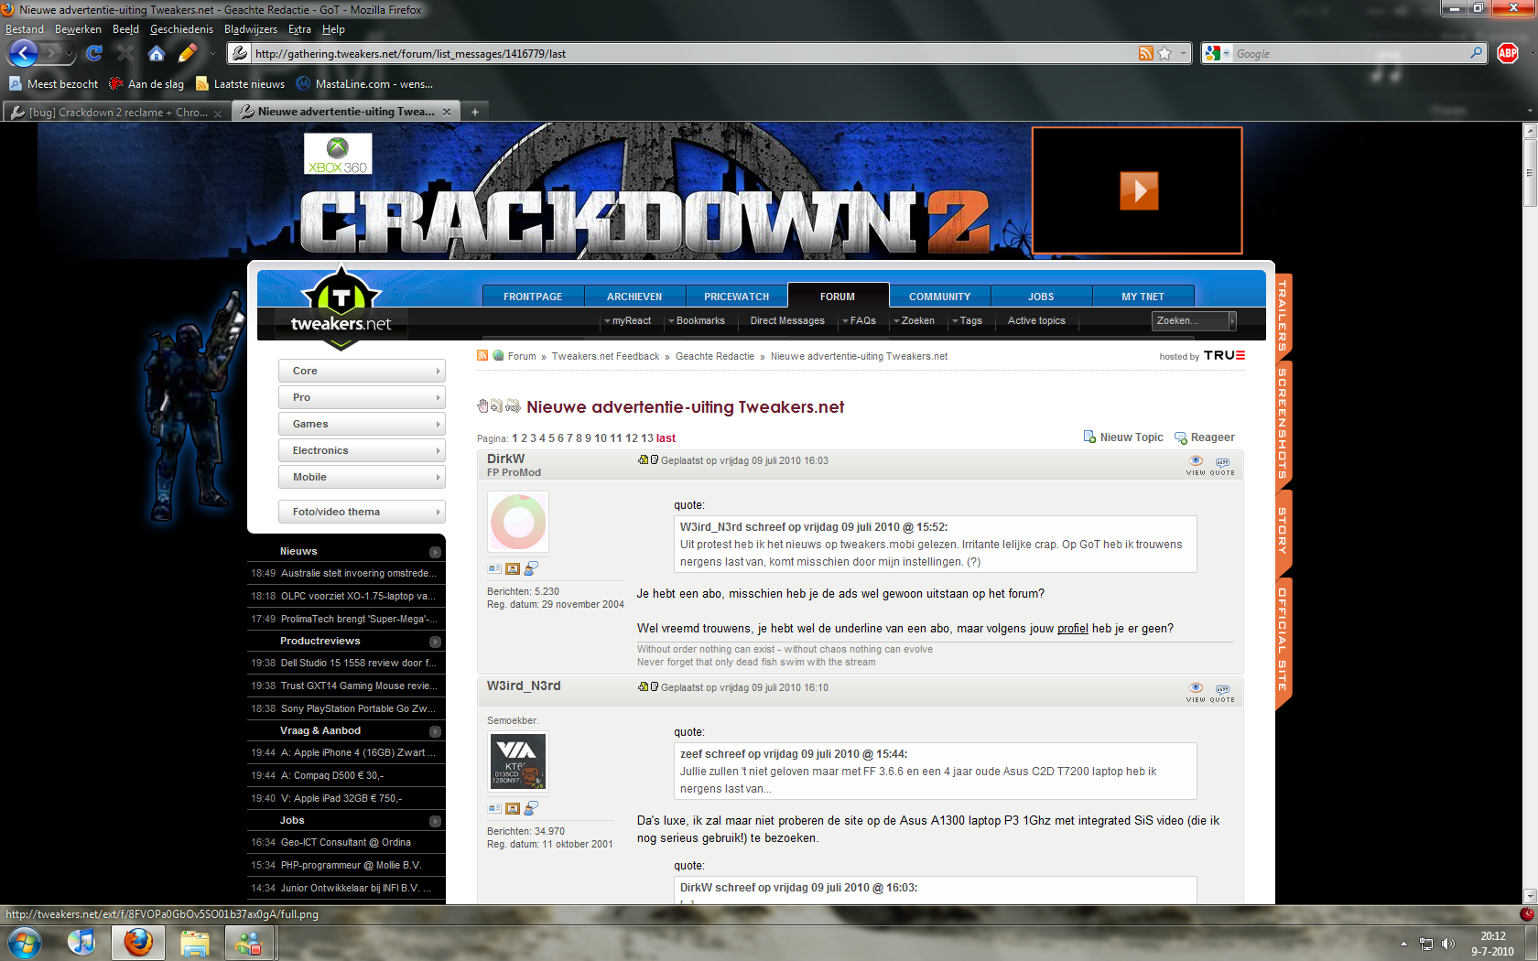This screenshot has height=961, width=1538.
Task: Switch to the FRONTPAGE tab
Action: (533, 297)
